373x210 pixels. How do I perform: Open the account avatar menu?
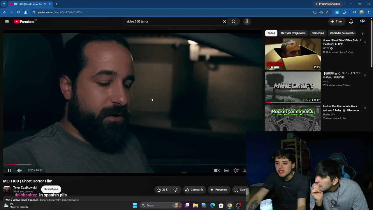click(x=363, y=22)
